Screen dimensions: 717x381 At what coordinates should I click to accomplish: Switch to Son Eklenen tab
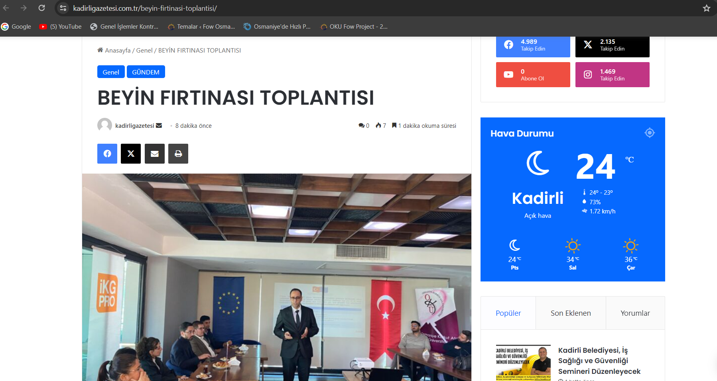point(571,313)
